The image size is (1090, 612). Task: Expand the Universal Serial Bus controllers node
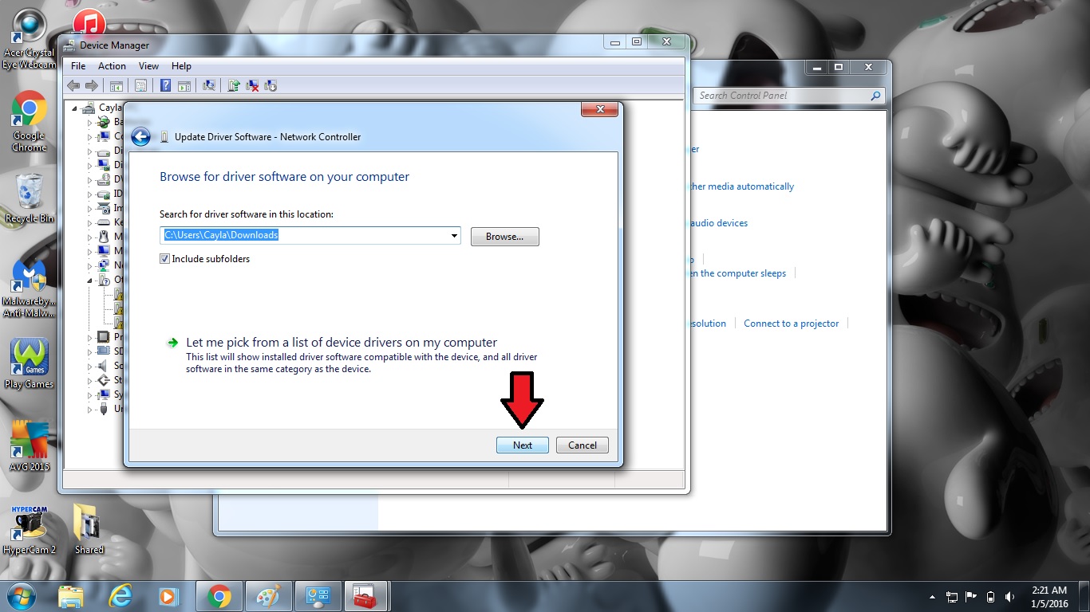click(x=90, y=409)
